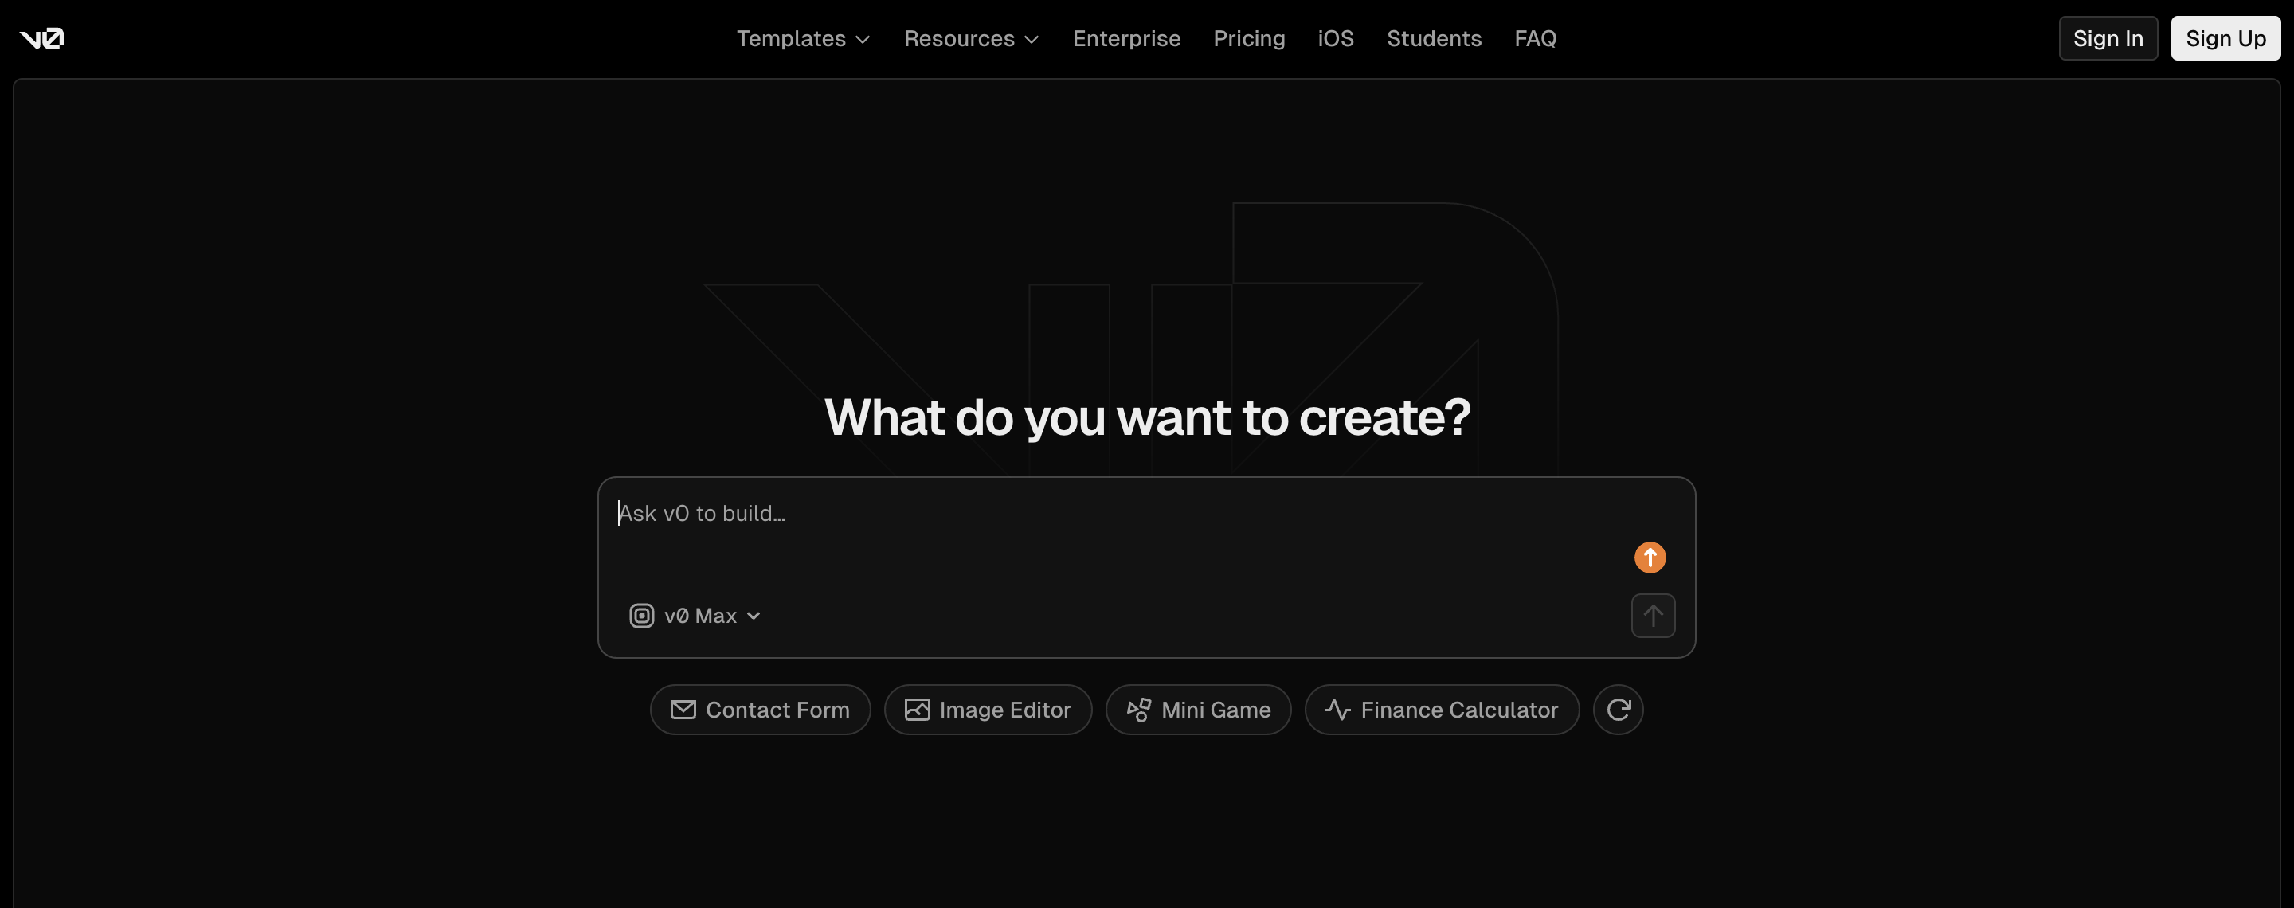2294x908 pixels.
Task: Open the Templates dropdown menu
Action: 802,38
